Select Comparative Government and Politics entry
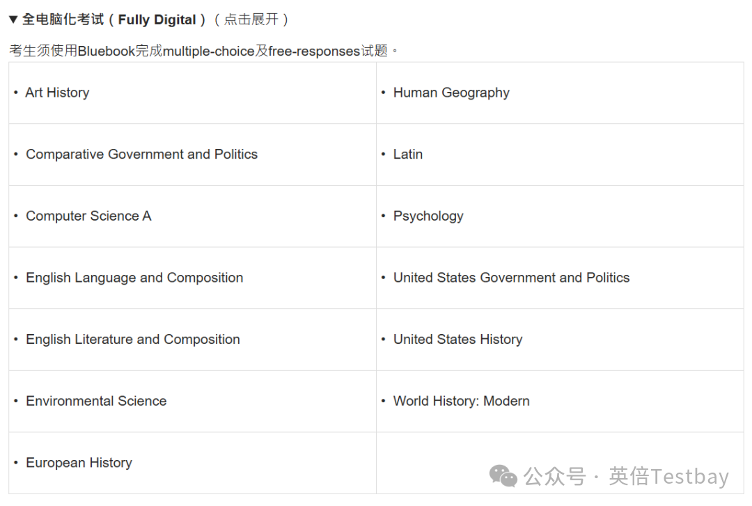This screenshot has width=752, height=506. 141,155
